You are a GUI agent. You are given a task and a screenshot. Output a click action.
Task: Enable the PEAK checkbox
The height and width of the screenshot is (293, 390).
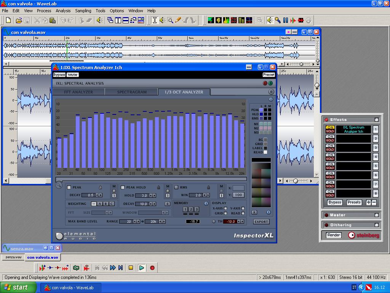pyautogui.click(x=69, y=187)
